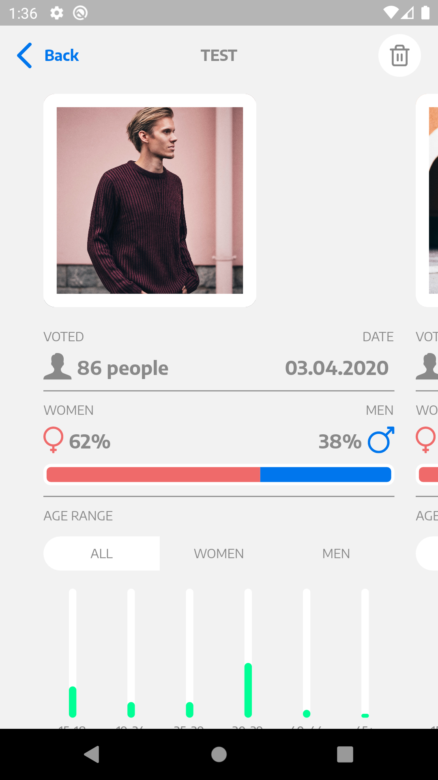Go back via the Back link

pos(61,55)
